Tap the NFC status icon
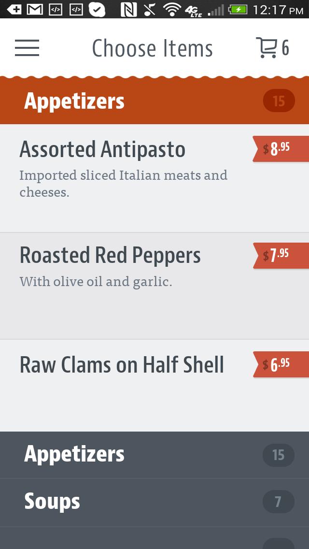The width and height of the screenshot is (309, 549). (x=128, y=9)
